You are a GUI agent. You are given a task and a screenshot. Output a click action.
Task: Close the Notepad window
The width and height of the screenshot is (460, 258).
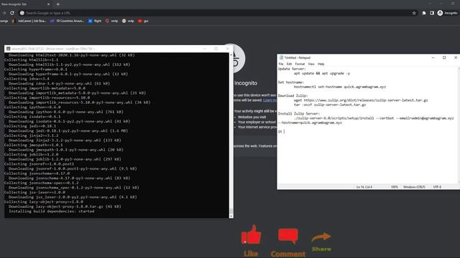(455, 57)
